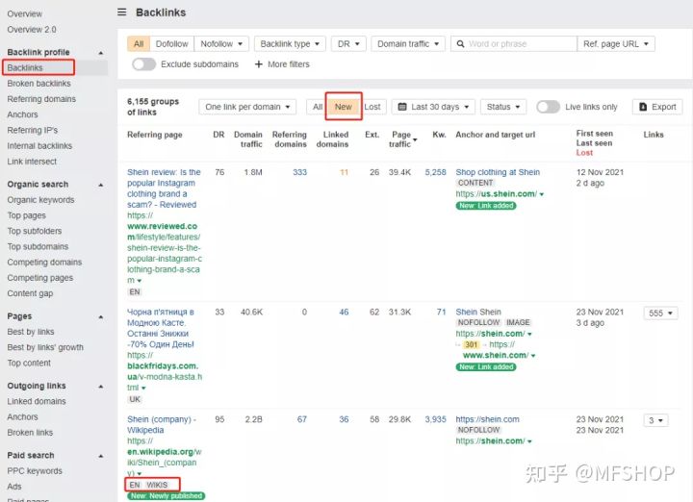Open the Shein review Reviewed page link

click(x=164, y=188)
